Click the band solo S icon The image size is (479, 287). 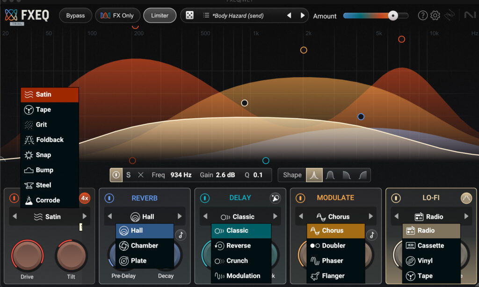click(x=128, y=175)
